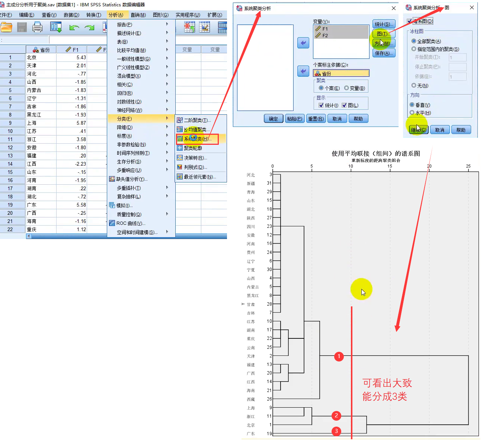Click the 重置(R) button
This screenshot has width=486, height=443.
coord(316,119)
